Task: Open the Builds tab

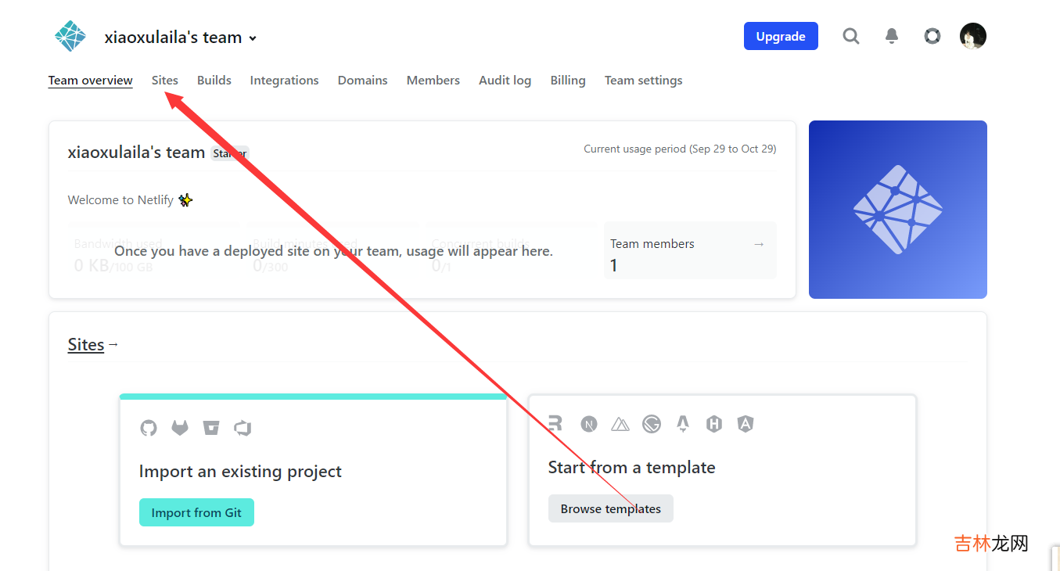Action: [214, 81]
